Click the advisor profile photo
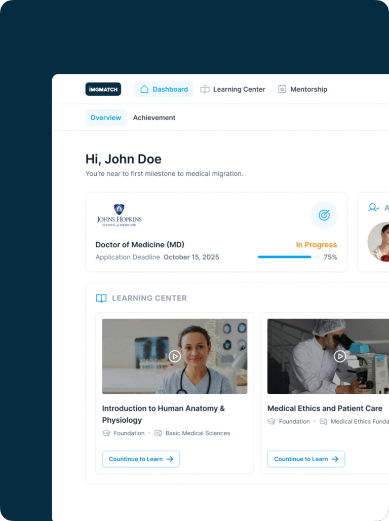389x521 pixels. (x=379, y=242)
